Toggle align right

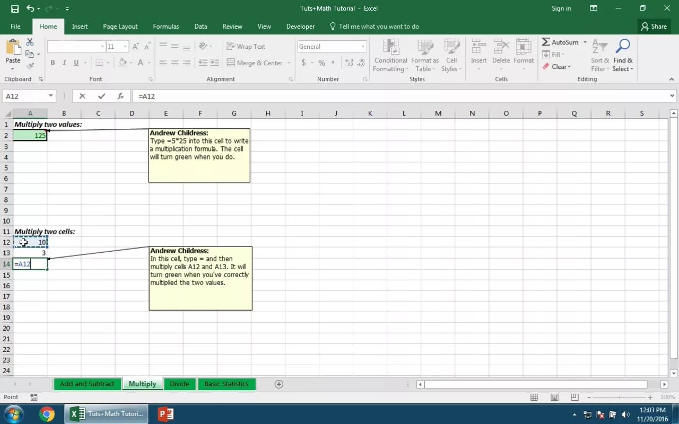tap(186, 63)
